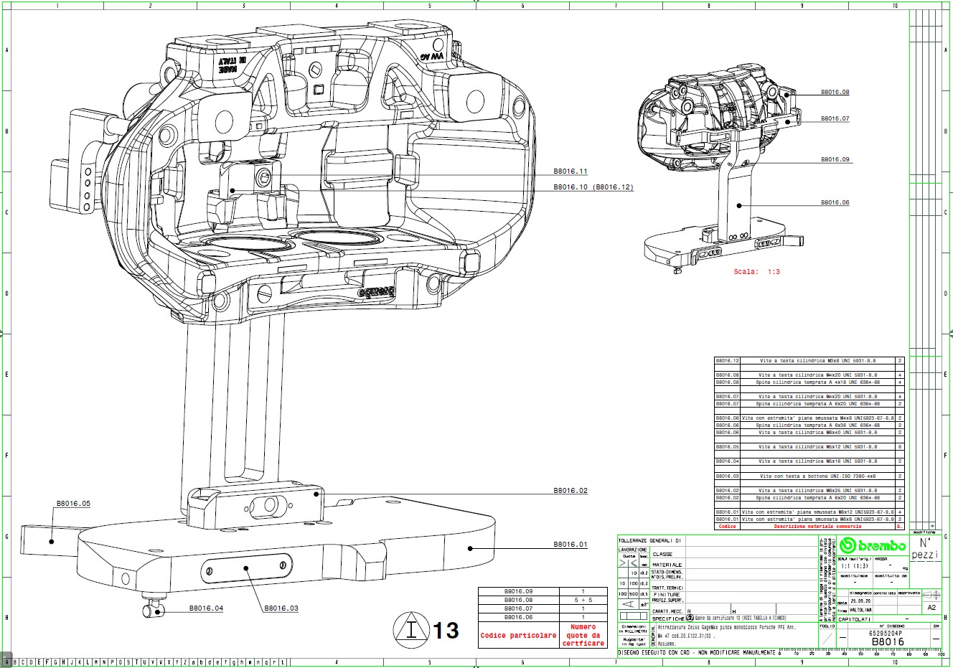Click the B8016.04 label by the pin
The height and width of the screenshot is (668, 953).
[206, 608]
